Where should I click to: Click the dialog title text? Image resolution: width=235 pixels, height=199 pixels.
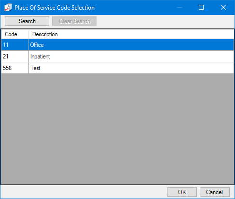[x=55, y=8]
